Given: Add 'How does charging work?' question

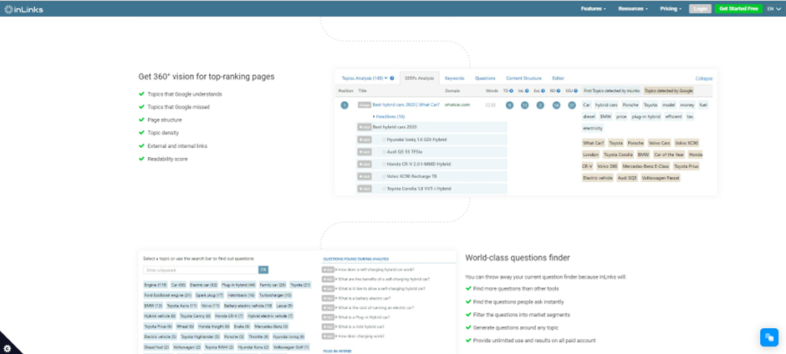Looking at the screenshot, I should 328,336.
